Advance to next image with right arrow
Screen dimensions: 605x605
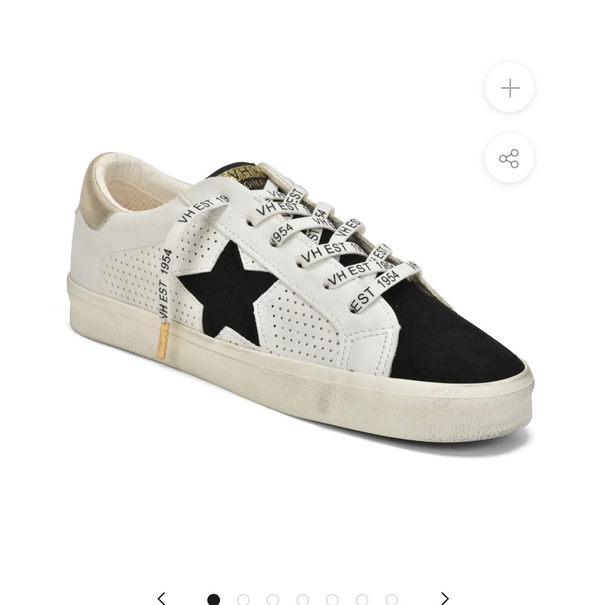[x=445, y=598]
